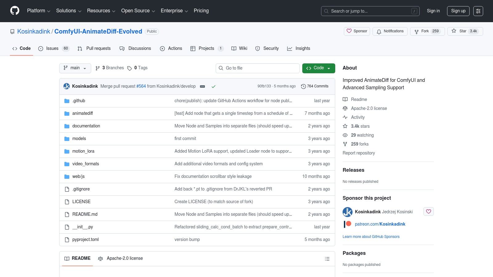Open the patreon.com/Kosinkadink link
The image size is (493, 277).
(x=380, y=224)
